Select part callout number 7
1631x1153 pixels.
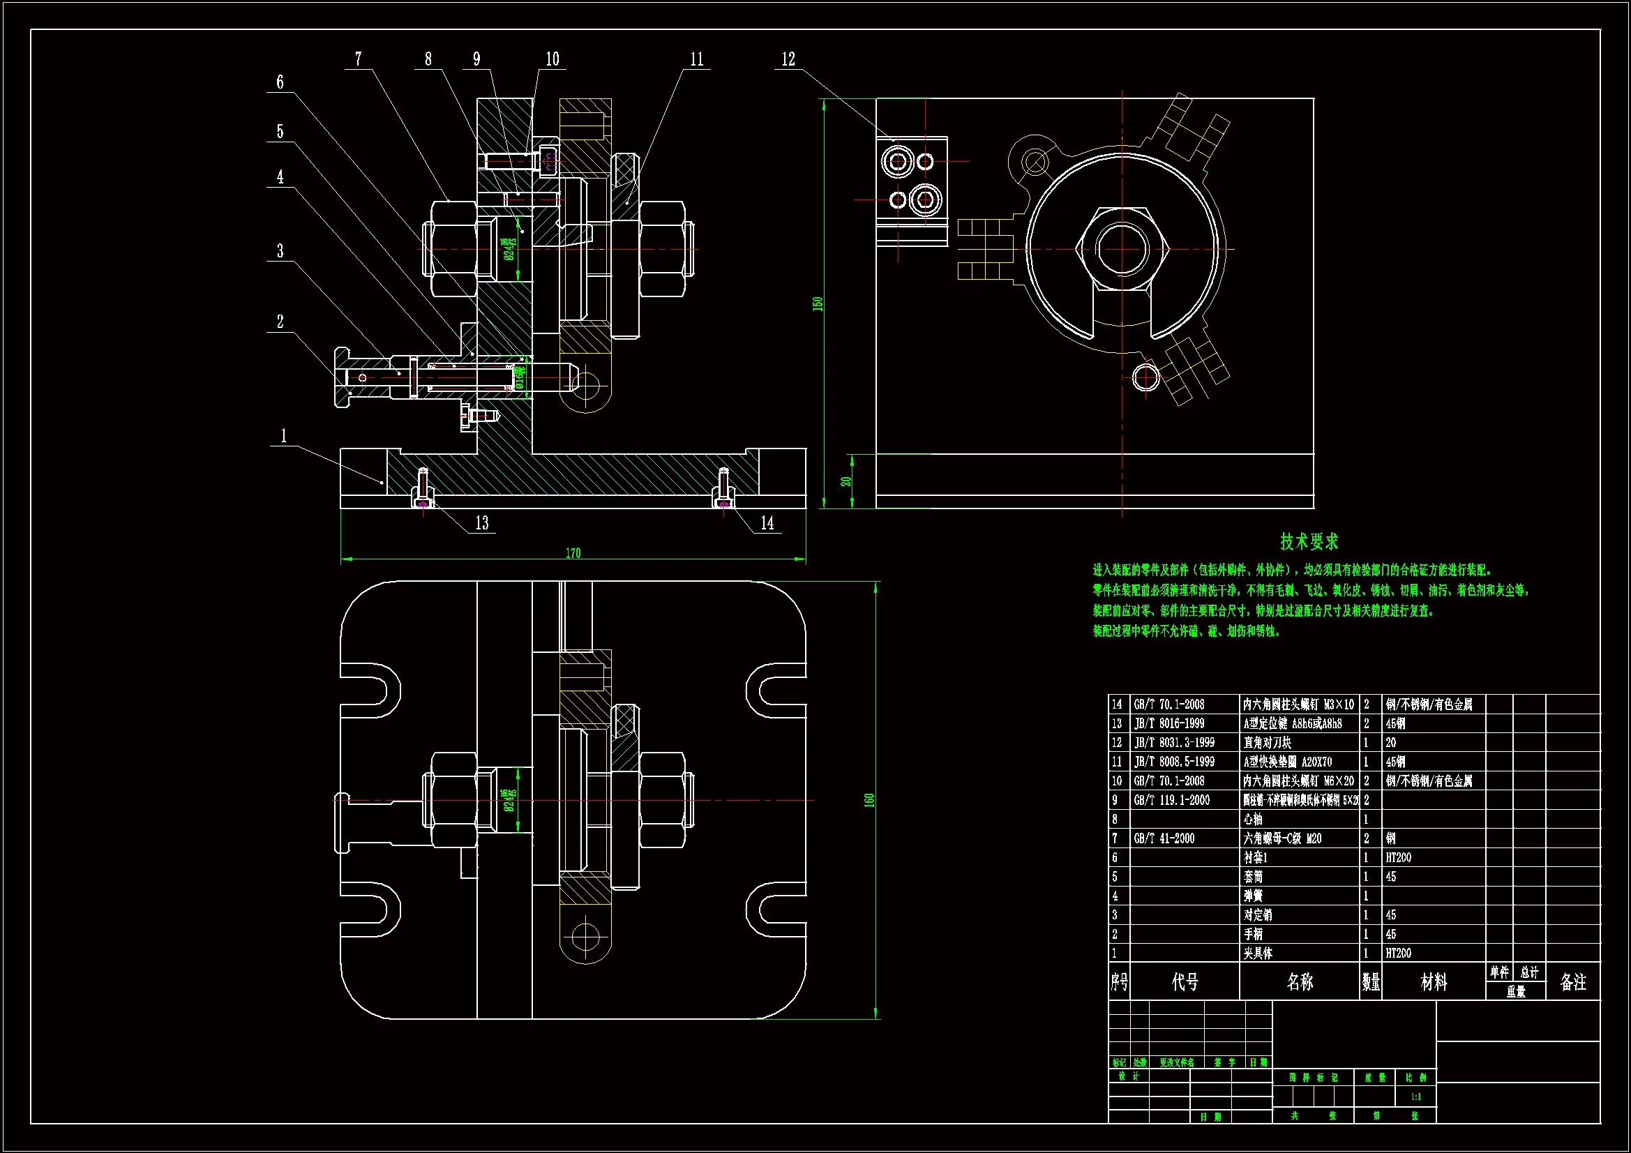pos(358,59)
